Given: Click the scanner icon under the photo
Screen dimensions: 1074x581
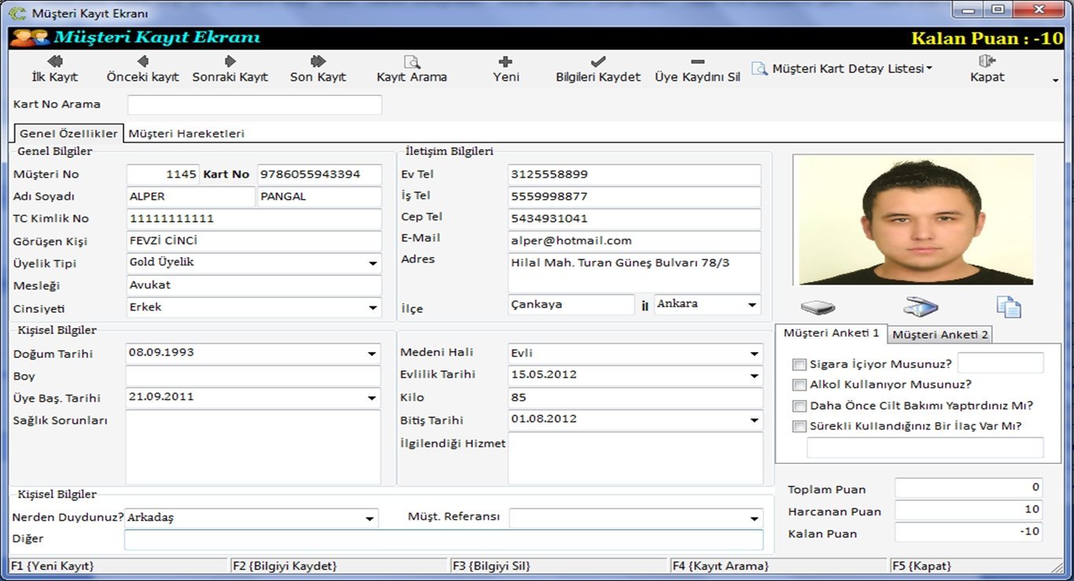Looking at the screenshot, I should 921,307.
